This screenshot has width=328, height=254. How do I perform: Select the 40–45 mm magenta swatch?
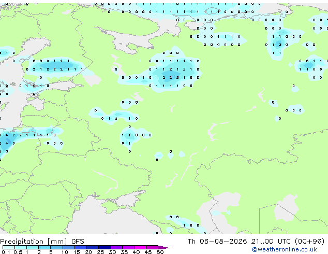pyautogui.click(x=140, y=247)
